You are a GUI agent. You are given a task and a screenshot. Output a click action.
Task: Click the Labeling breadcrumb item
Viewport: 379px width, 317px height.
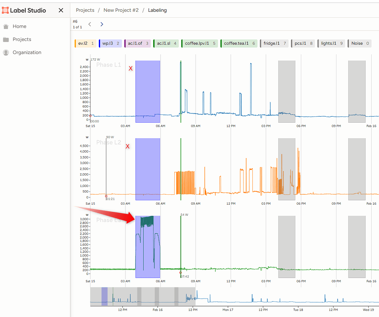tap(157, 10)
